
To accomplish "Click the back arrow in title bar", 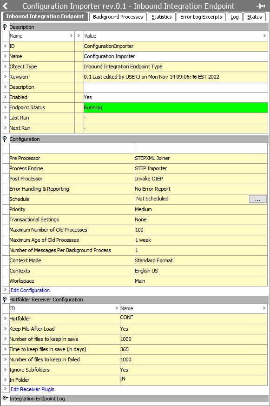I will pyautogui.click(x=5, y=6).
